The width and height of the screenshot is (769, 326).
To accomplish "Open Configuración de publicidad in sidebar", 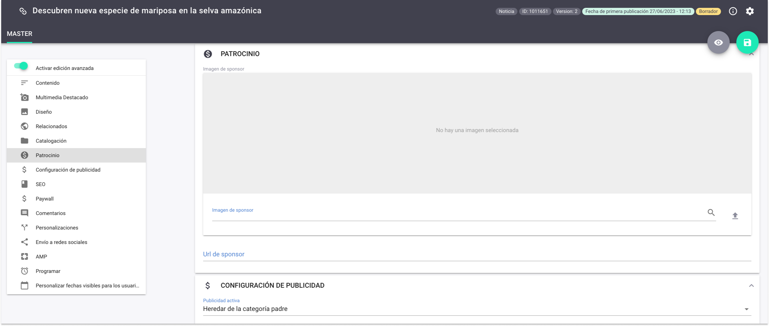I will pos(76,169).
